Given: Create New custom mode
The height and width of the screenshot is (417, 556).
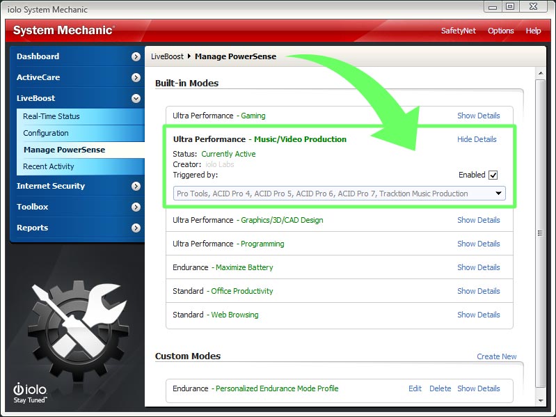Looking at the screenshot, I should pyautogui.click(x=496, y=356).
